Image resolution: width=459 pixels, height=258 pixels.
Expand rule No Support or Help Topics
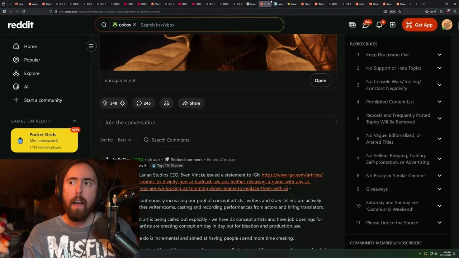pos(440,68)
